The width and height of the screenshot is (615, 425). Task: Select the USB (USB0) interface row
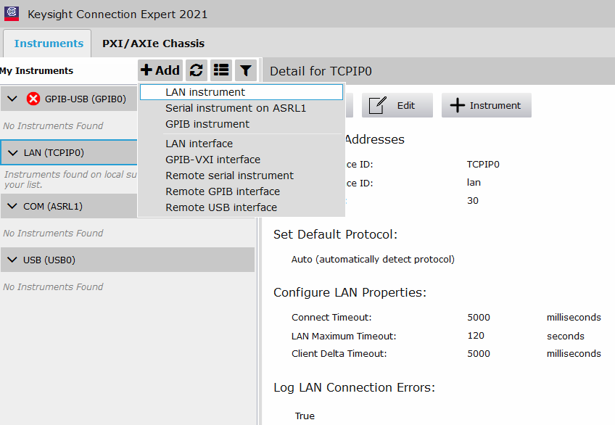(x=128, y=260)
